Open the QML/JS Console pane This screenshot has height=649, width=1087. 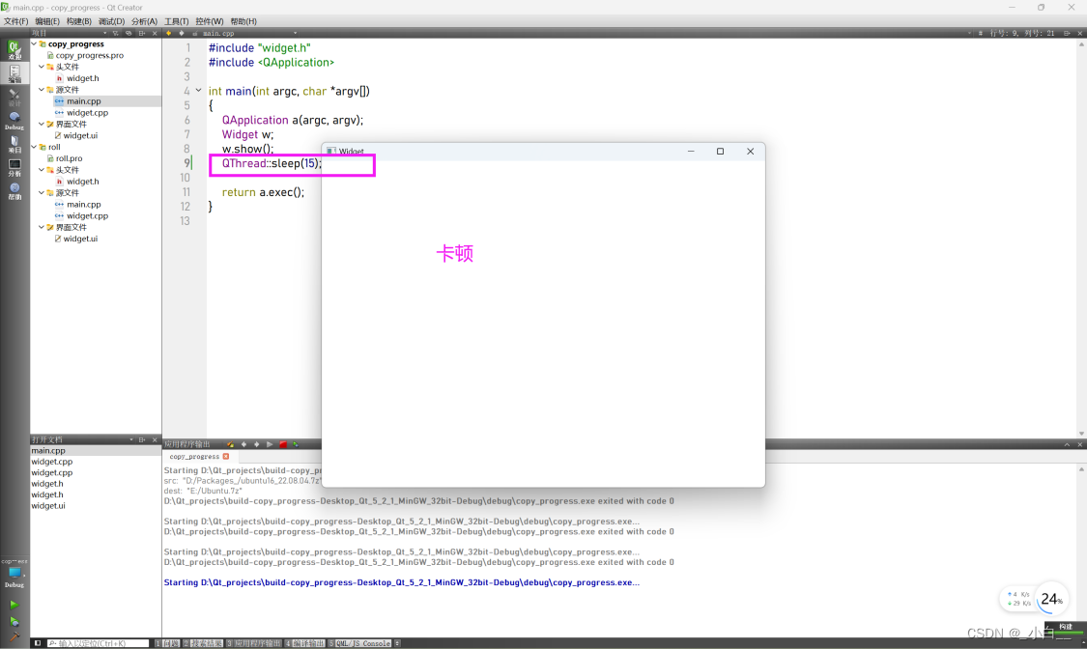point(359,643)
